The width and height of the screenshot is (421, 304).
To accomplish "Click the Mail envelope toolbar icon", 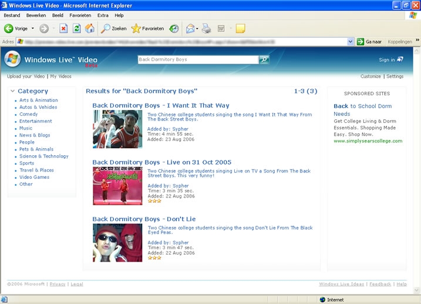I will (190, 28).
